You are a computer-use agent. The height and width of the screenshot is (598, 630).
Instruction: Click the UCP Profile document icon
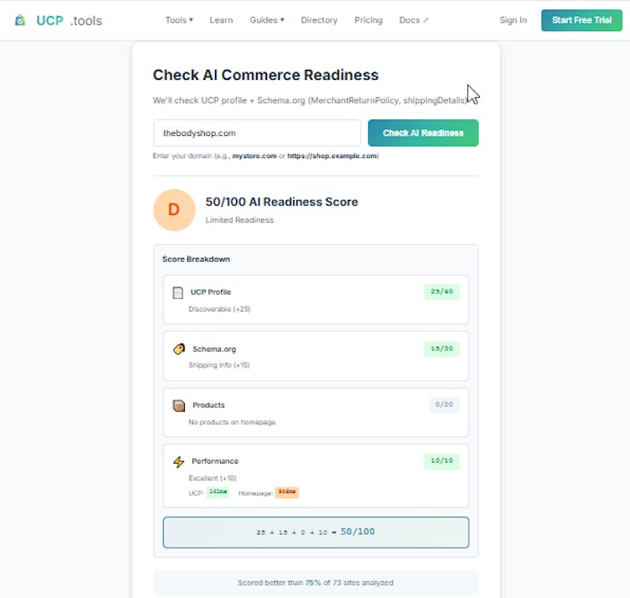click(177, 292)
